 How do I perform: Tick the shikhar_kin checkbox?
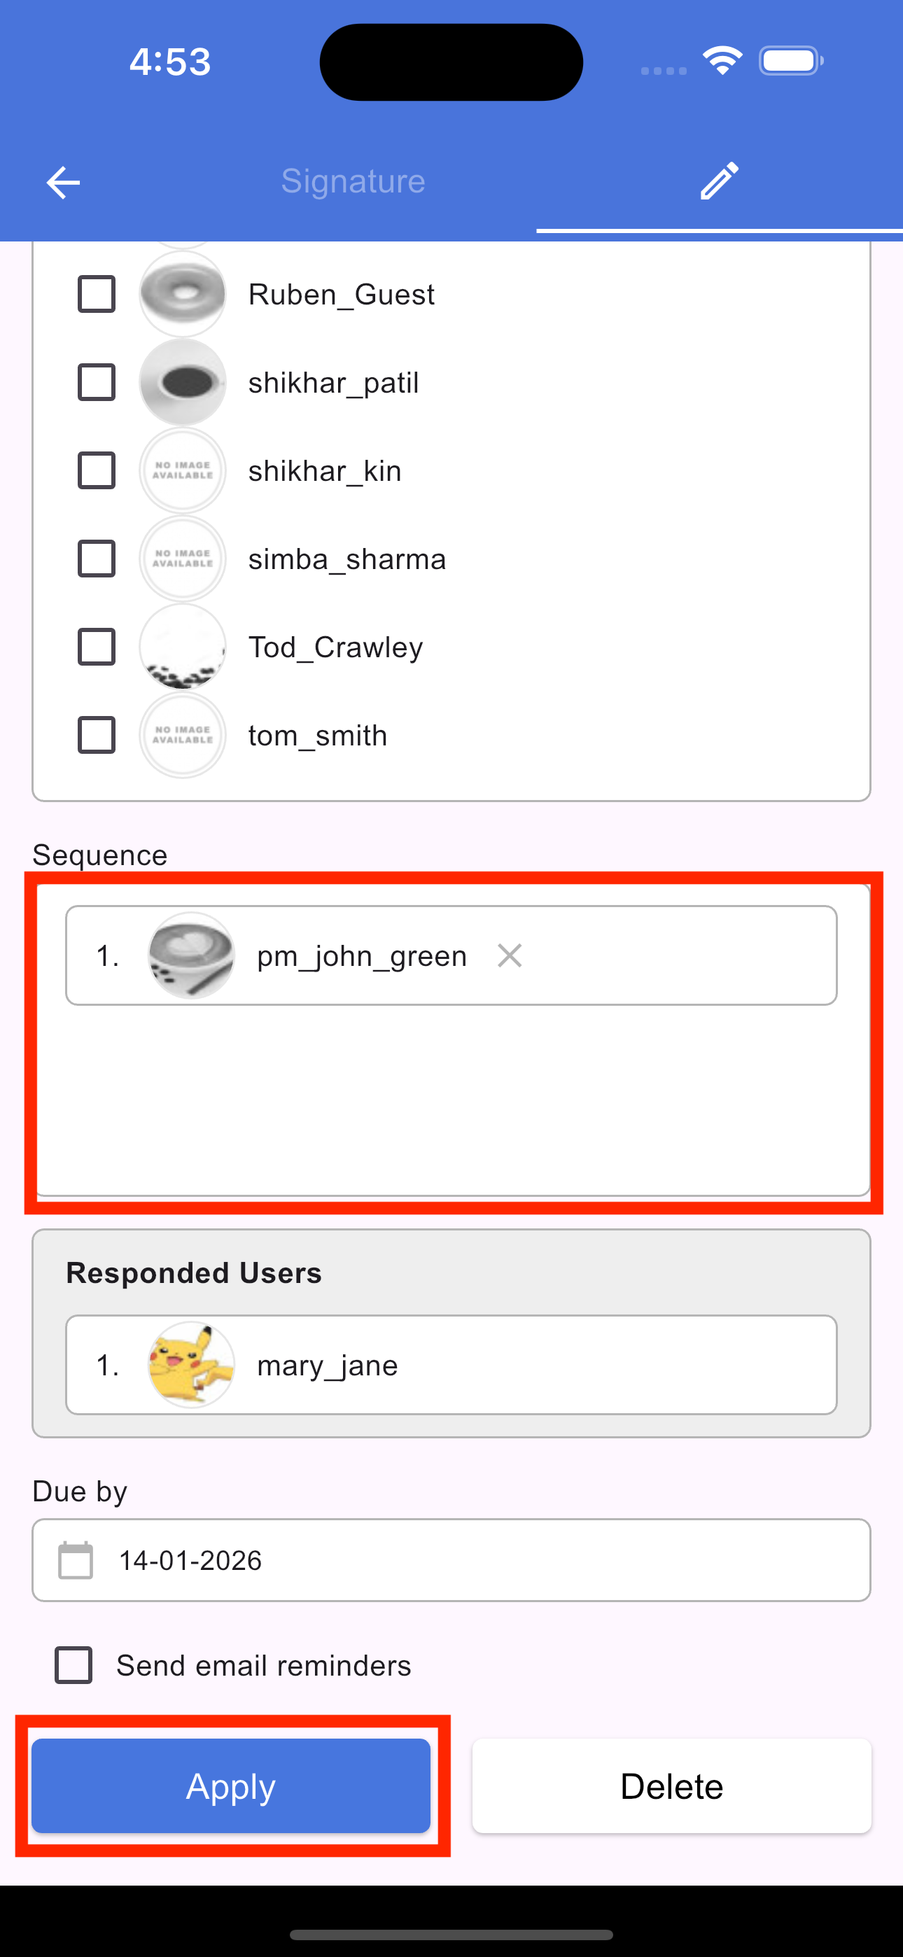97,470
